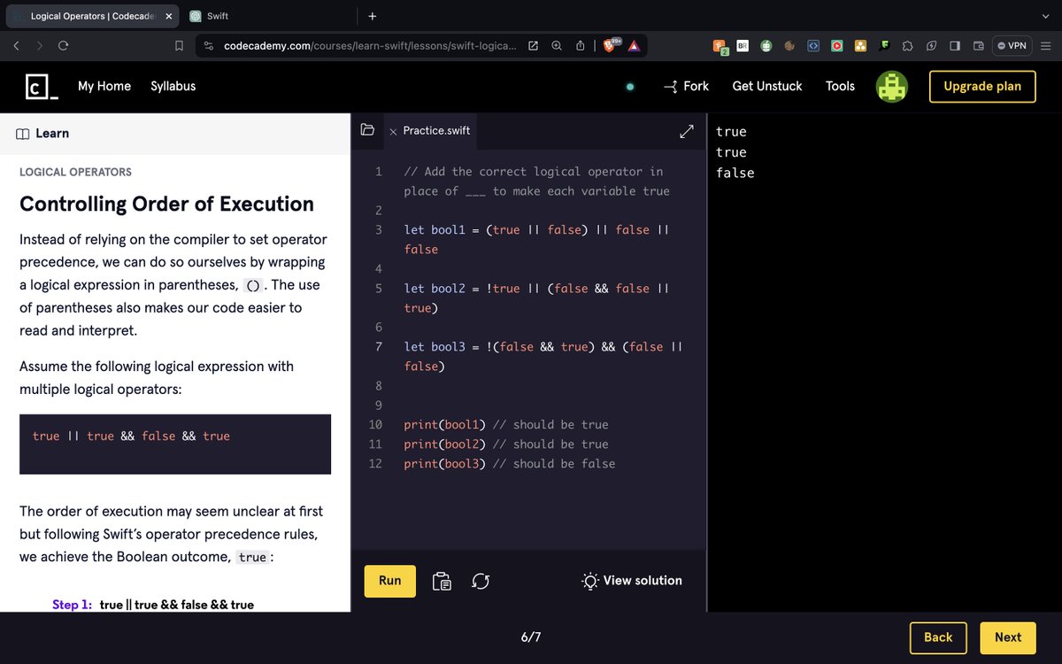Click the share icon in the address bar
Screen dimensions: 1062x664
[581, 45]
